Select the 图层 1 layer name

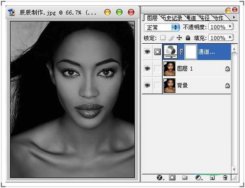pyautogui.click(x=185, y=69)
